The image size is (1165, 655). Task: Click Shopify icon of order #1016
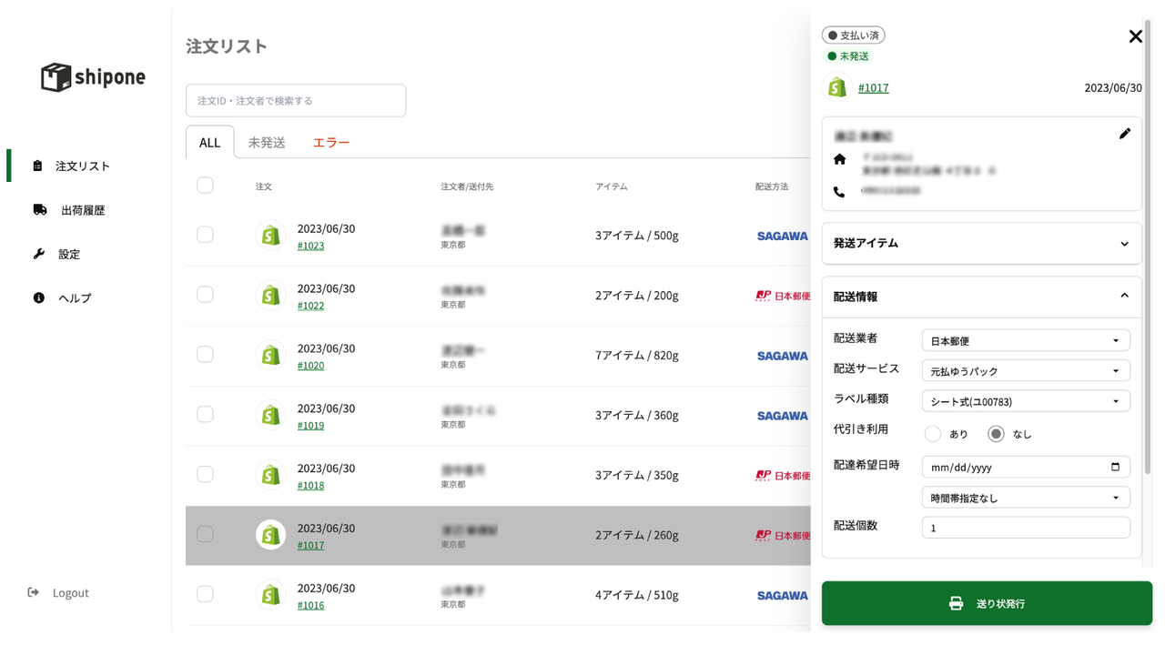tap(270, 595)
